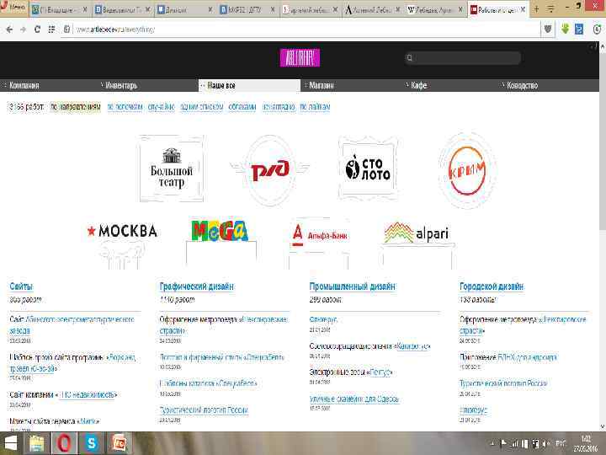Sort works with the по лайкам link
This screenshot has height=455, width=606.
(x=315, y=106)
